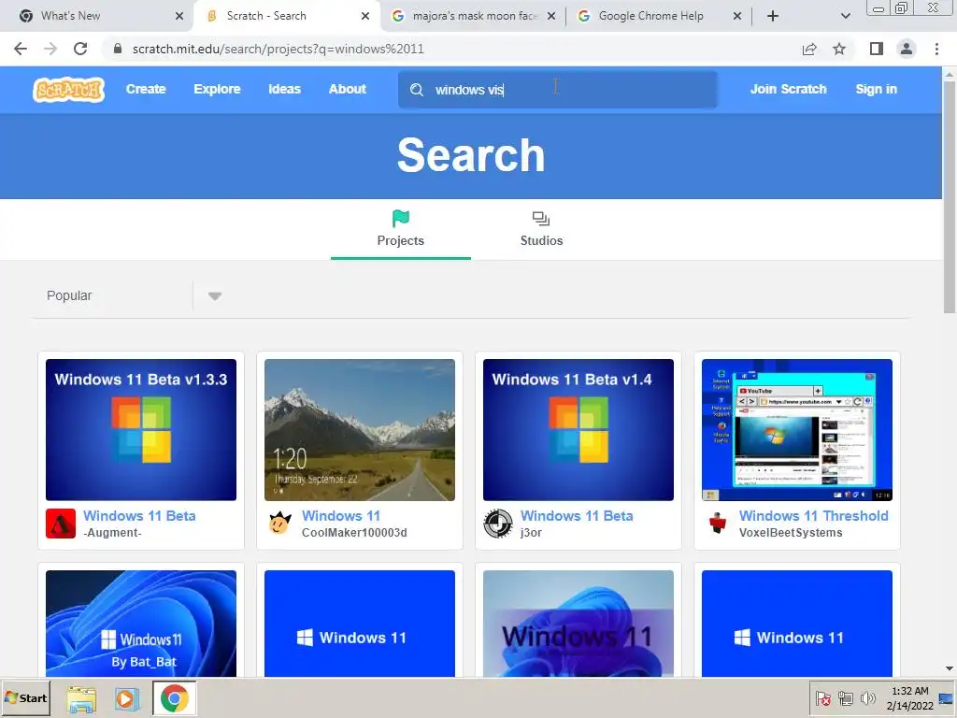Click VoxelBeetSystems user avatar
This screenshot has height=718, width=957.
717,524
